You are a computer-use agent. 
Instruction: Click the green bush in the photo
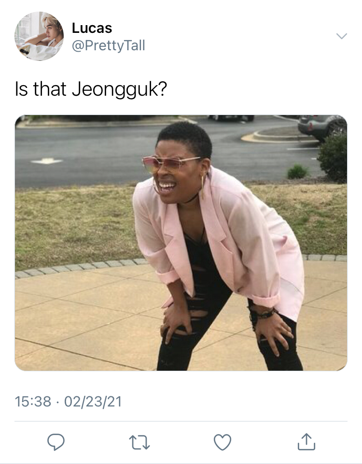point(334,159)
